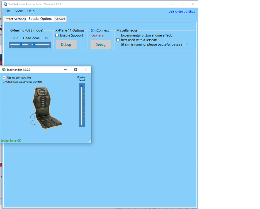The image size is (260, 209).
Task: Switch to the Effect Settings tab
Action: (x=15, y=19)
